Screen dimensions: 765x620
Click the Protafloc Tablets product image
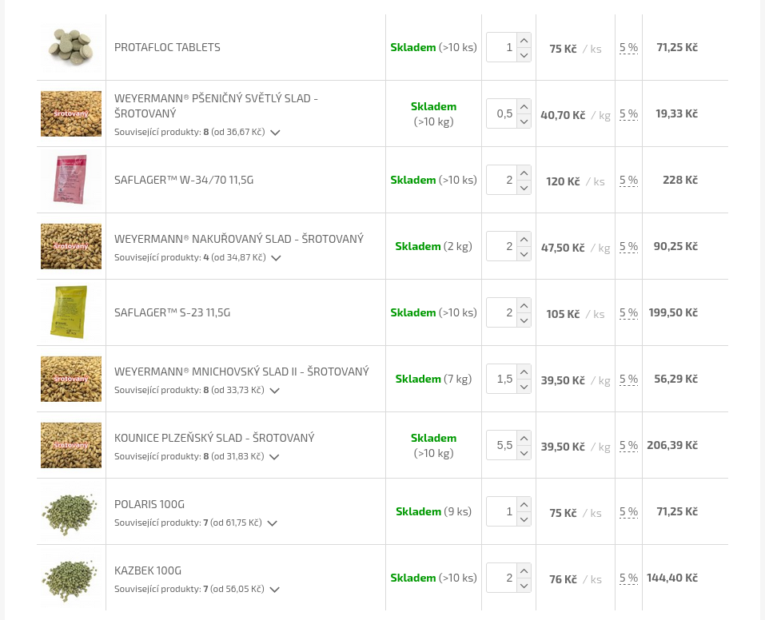(71, 47)
